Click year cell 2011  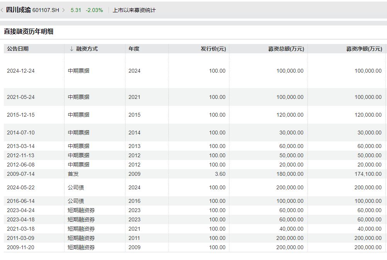(x=134, y=238)
